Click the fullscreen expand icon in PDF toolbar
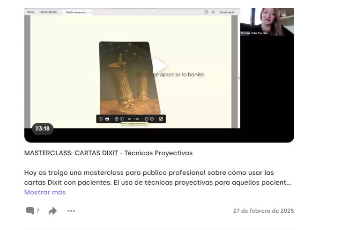 (x=161, y=119)
